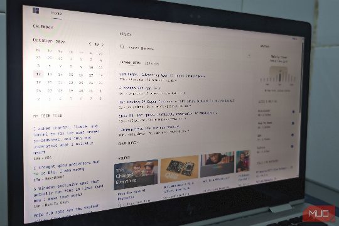
Task: Select day 27 in the calendar
Action: (x=50, y=90)
